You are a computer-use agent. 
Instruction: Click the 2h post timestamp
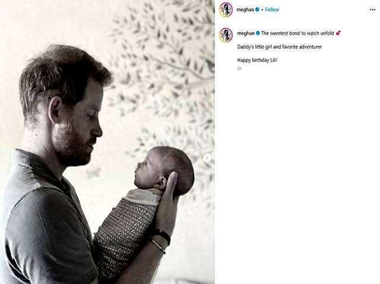(x=239, y=69)
